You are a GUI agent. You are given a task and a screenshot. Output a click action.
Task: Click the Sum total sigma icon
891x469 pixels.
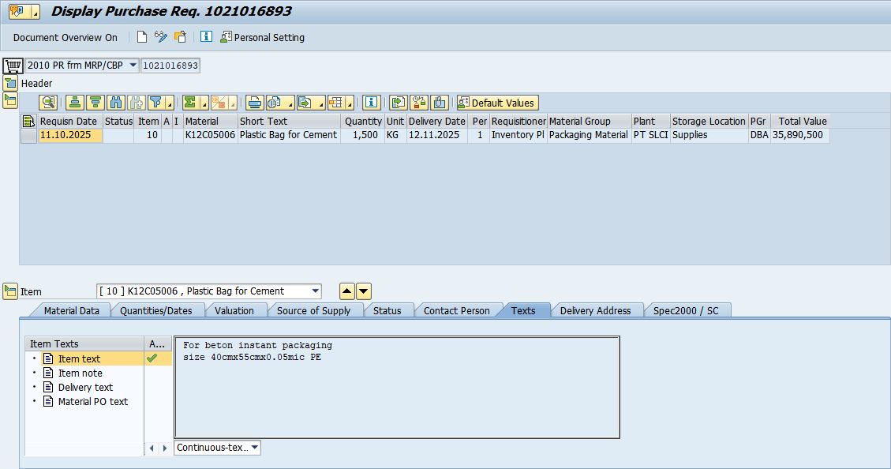tap(189, 103)
